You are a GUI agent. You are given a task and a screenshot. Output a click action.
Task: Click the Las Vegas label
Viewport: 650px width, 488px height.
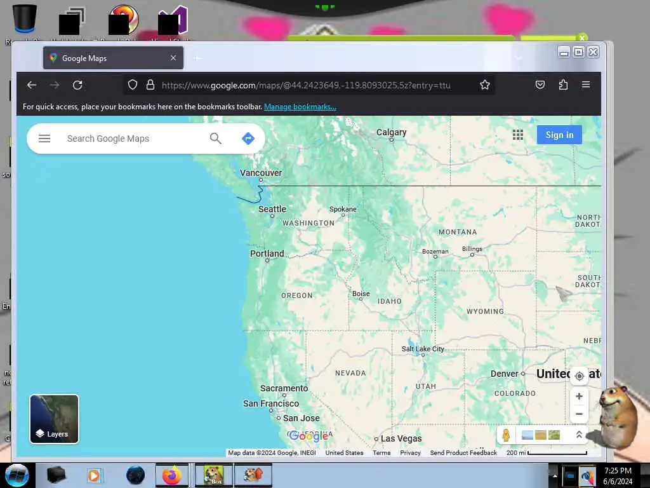401,438
